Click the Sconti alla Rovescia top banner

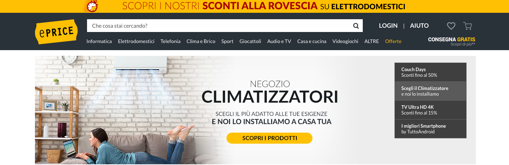[254, 6]
